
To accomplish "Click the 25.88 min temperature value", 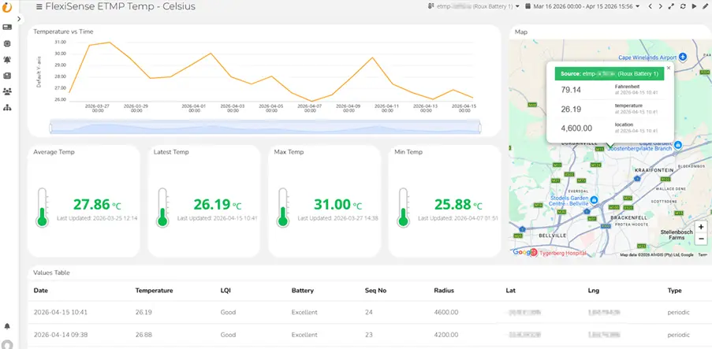I will point(453,205).
